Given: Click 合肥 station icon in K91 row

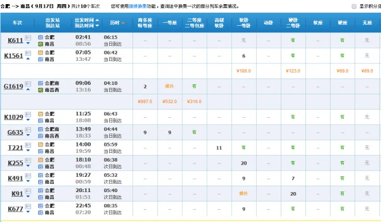Looking at the screenshot, I should pyautogui.click(x=40, y=190).
